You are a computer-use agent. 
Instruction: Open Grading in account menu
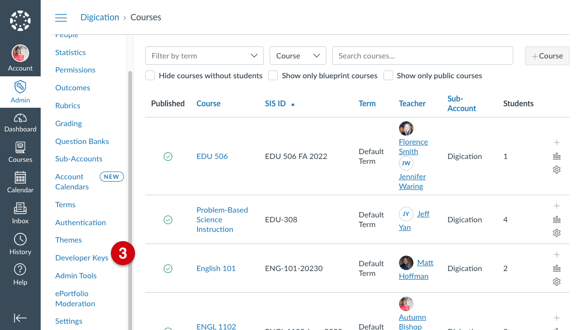(x=68, y=124)
